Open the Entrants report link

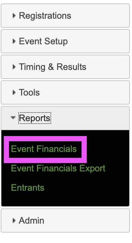[28, 188]
